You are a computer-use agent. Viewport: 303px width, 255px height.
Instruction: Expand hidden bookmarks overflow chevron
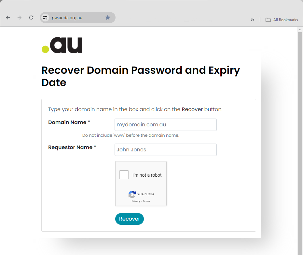(253, 20)
